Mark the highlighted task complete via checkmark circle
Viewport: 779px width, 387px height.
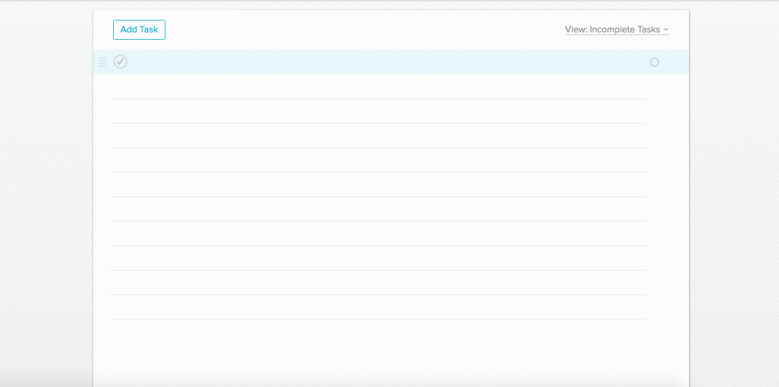pos(120,62)
